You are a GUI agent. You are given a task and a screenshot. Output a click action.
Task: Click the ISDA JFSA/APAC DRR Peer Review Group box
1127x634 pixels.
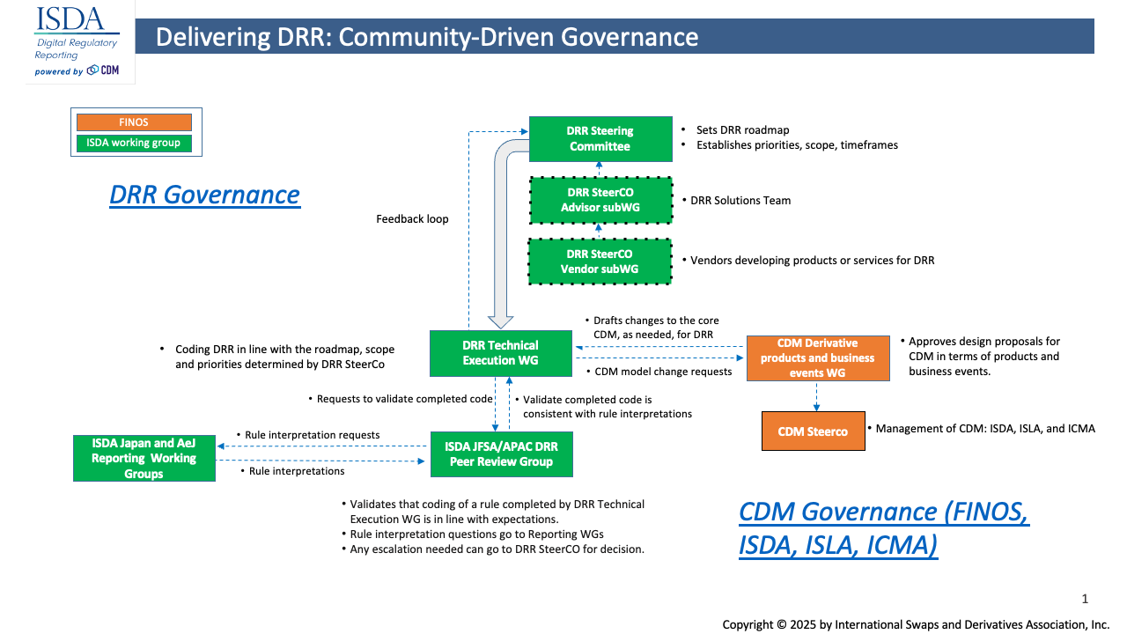click(x=501, y=454)
